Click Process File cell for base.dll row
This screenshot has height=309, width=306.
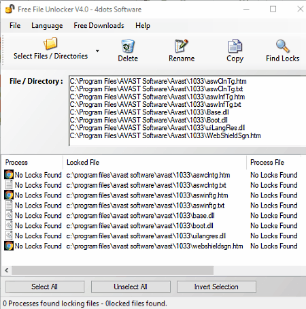[274, 216]
